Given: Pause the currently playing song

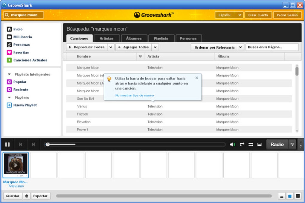Looking at the screenshot, I should pos(7,144).
